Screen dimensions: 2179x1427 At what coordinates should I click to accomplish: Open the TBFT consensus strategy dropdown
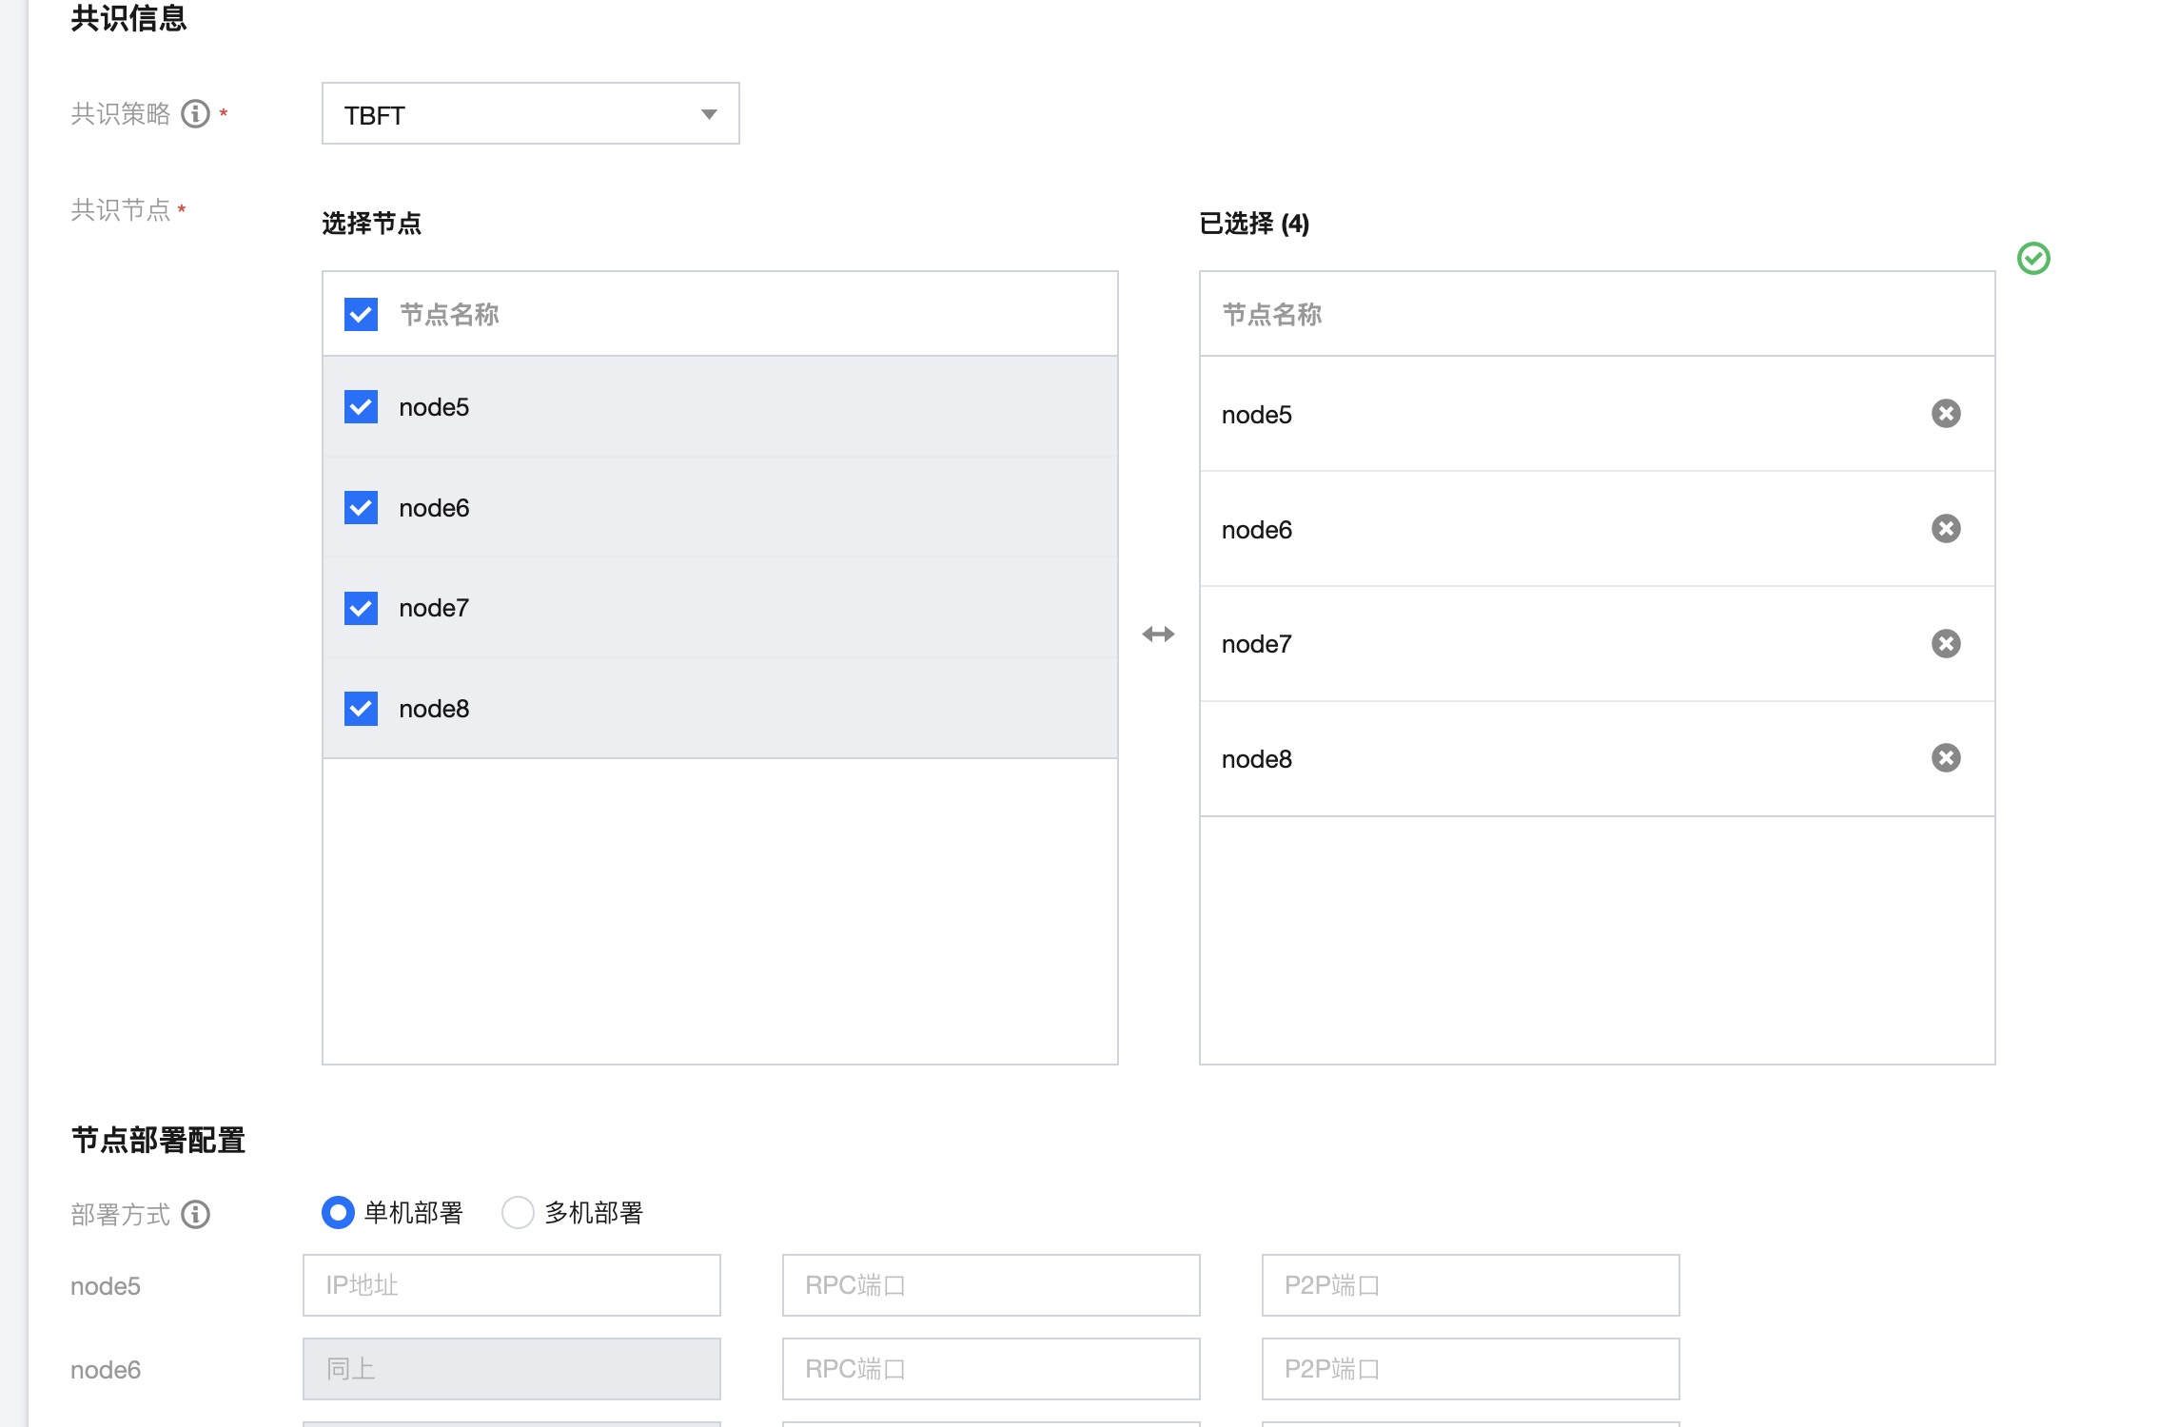tap(529, 114)
